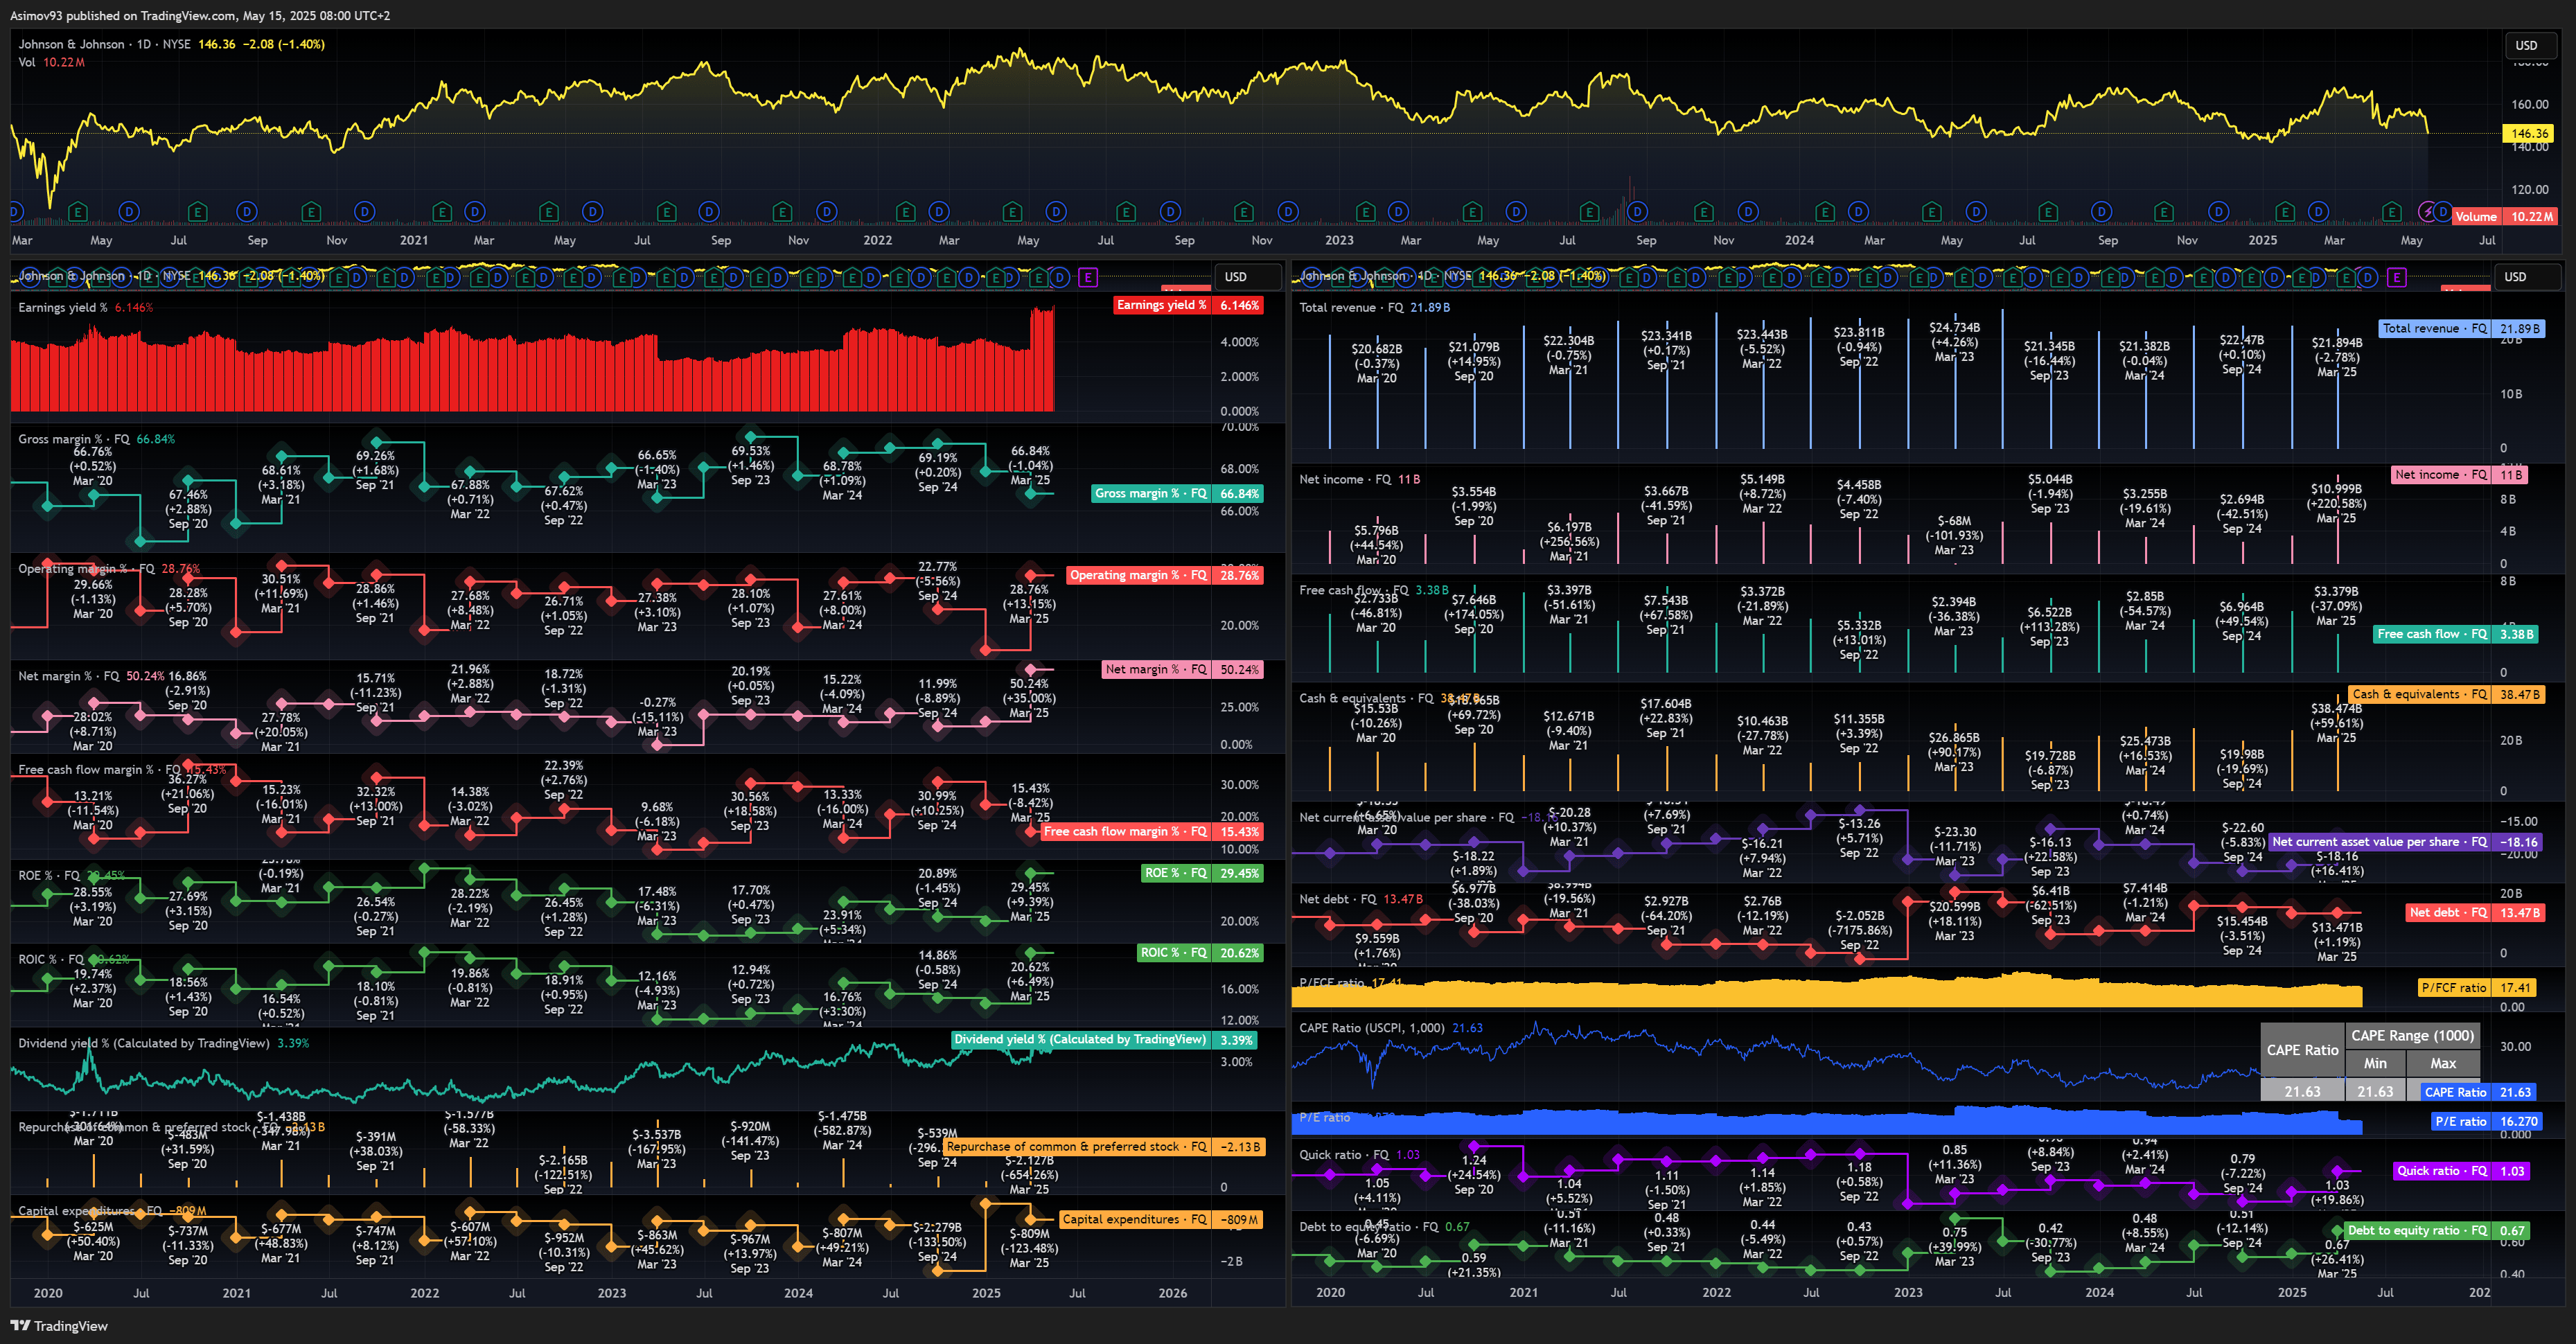Click the orange Cash & equivalents · FQ axis tag

click(x=2446, y=694)
